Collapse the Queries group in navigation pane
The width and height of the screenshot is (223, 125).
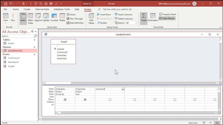pos(34,47)
